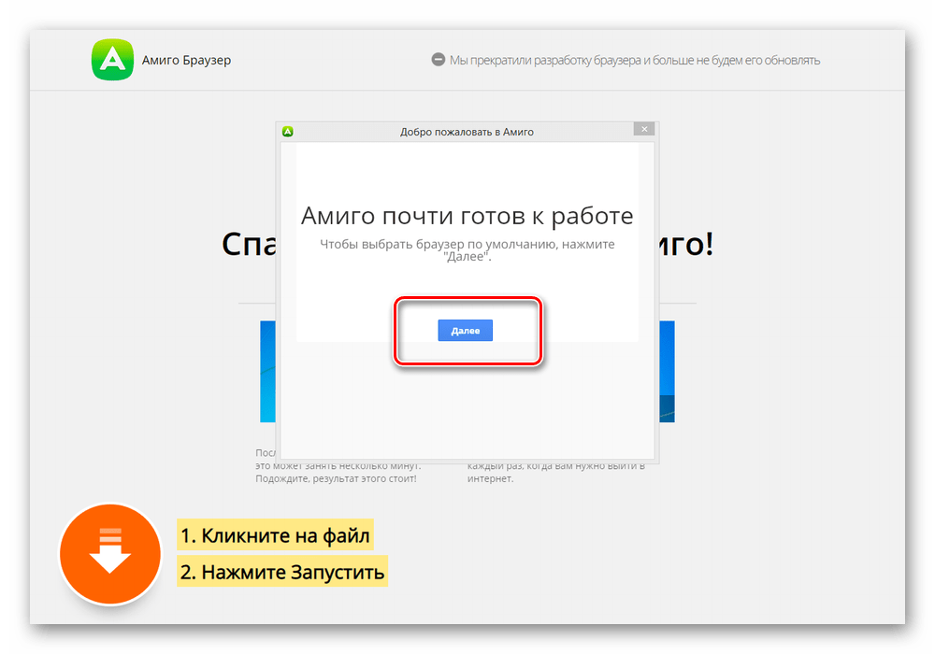Click the "Мы прекратили разработку браузера" notice text
Viewport: 935px width, 654px height.
634,61
